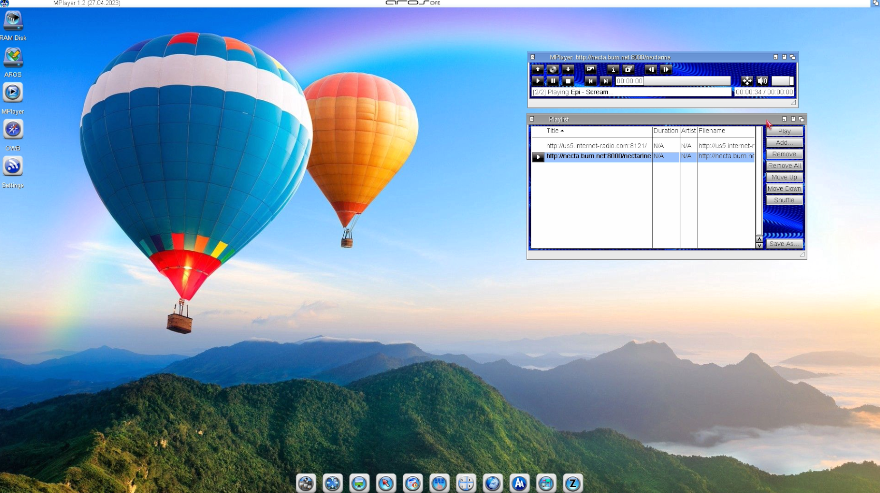This screenshot has height=493, width=880.
Task: Click the screen depth gadget at top-right
Action: click(x=875, y=3)
